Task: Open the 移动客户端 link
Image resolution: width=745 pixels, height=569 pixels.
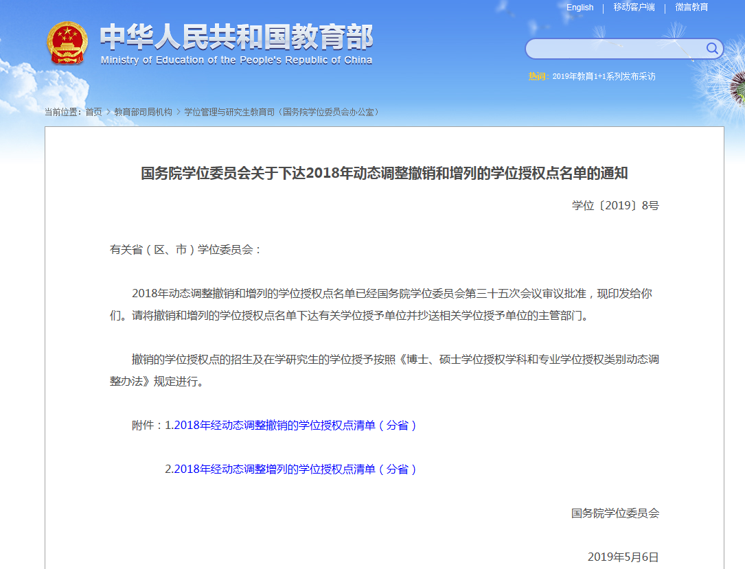Action: [x=634, y=8]
